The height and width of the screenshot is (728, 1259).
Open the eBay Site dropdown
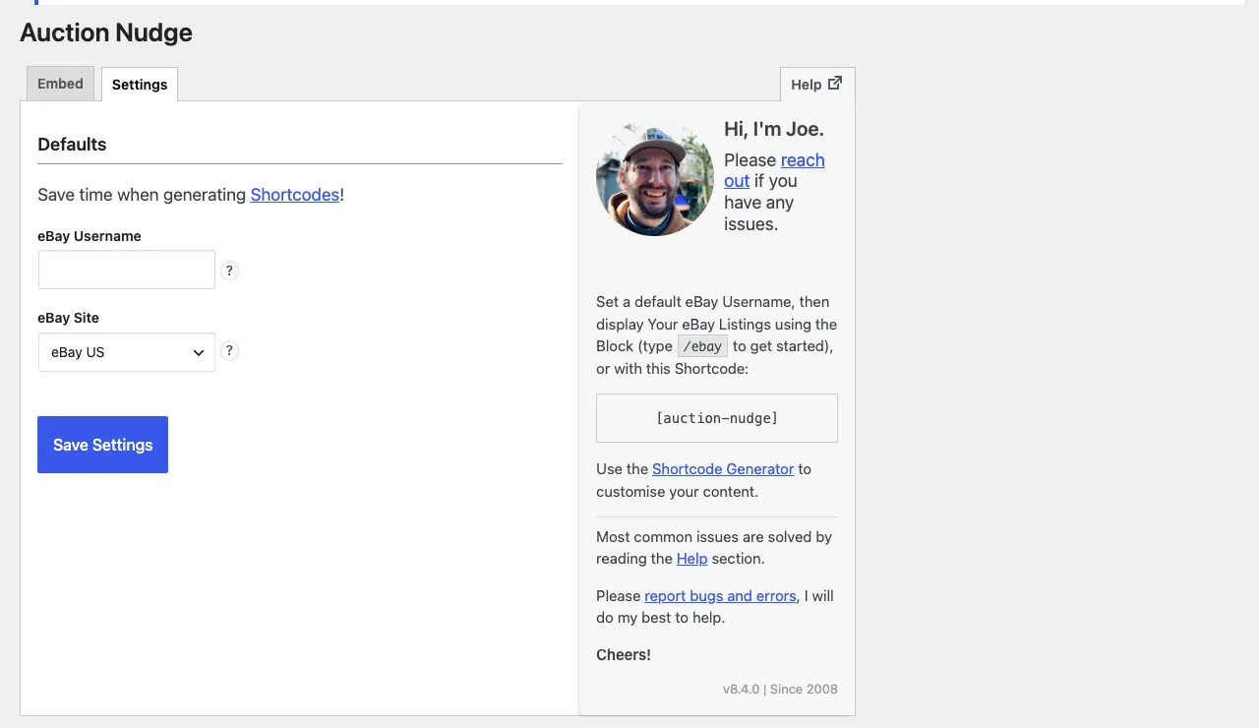[127, 352]
